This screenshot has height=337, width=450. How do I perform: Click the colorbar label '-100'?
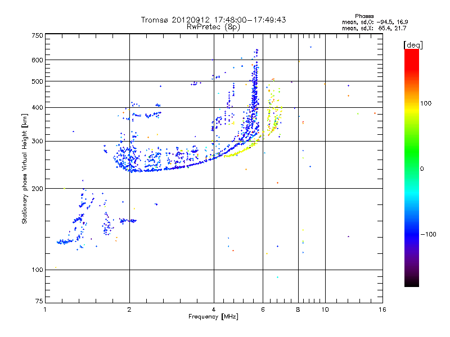pos(428,234)
